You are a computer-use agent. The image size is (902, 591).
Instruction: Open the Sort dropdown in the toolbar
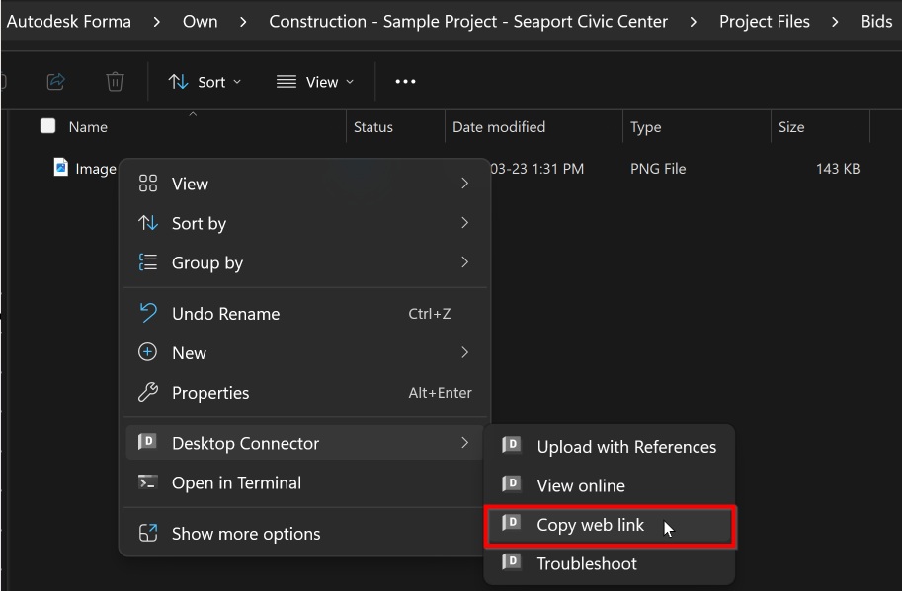point(205,82)
